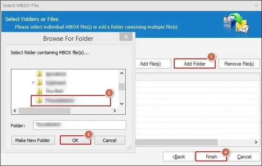Click folder tree horizontal scrollbar thumb
This screenshot has width=262, height=166.
pos(44,111)
